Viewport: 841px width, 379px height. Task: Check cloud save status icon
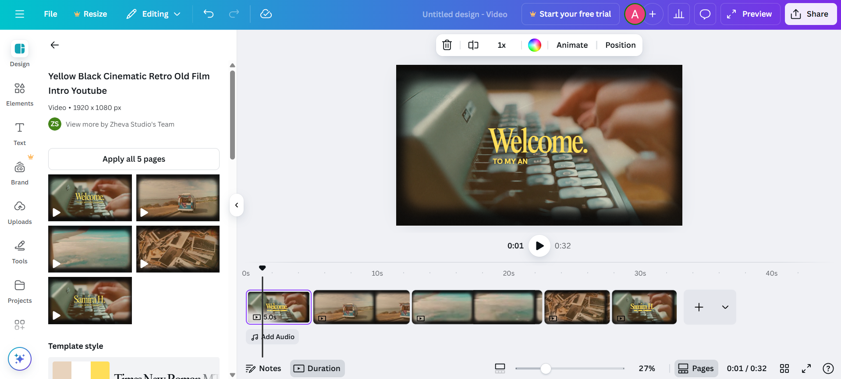(266, 14)
